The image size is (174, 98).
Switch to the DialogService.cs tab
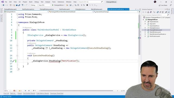[x=80, y=9]
